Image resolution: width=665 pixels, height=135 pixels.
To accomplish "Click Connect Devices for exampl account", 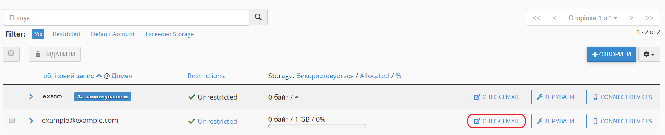I will click(622, 97).
